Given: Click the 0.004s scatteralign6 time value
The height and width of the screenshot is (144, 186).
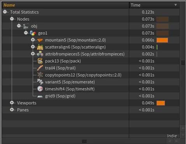Looking at the screenshot, I should coord(148,47).
